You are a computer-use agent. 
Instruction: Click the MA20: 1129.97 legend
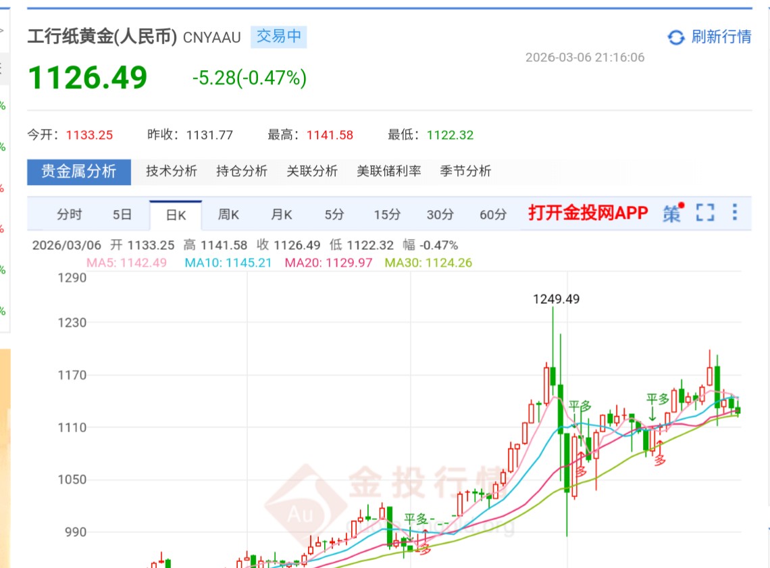pyautogui.click(x=328, y=263)
